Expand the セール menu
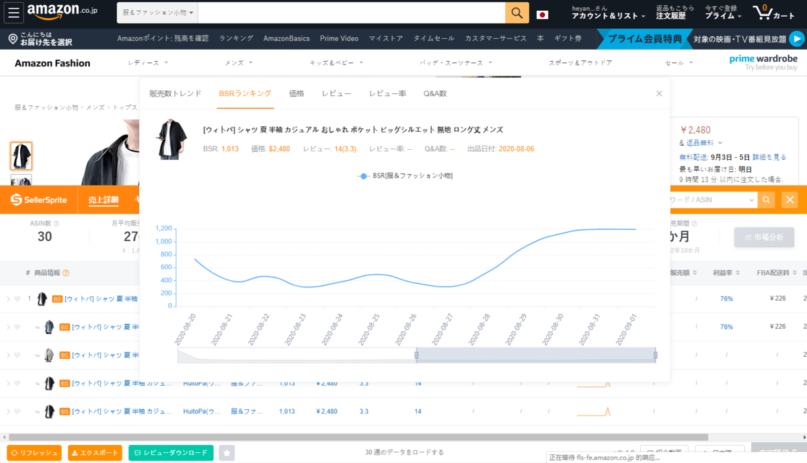 (x=679, y=62)
